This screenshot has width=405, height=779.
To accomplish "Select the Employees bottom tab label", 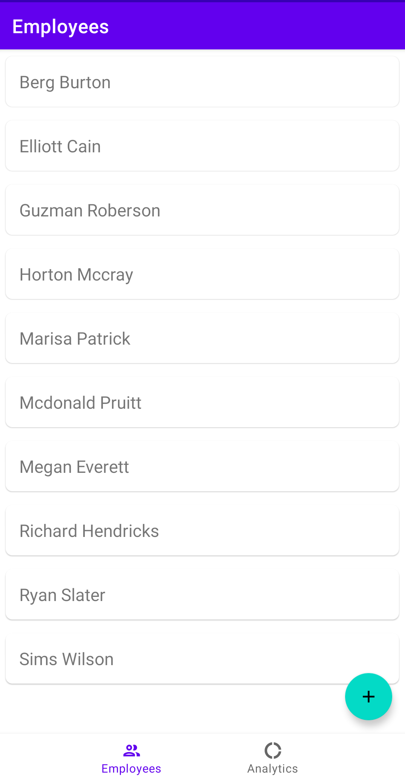I will coord(131,768).
